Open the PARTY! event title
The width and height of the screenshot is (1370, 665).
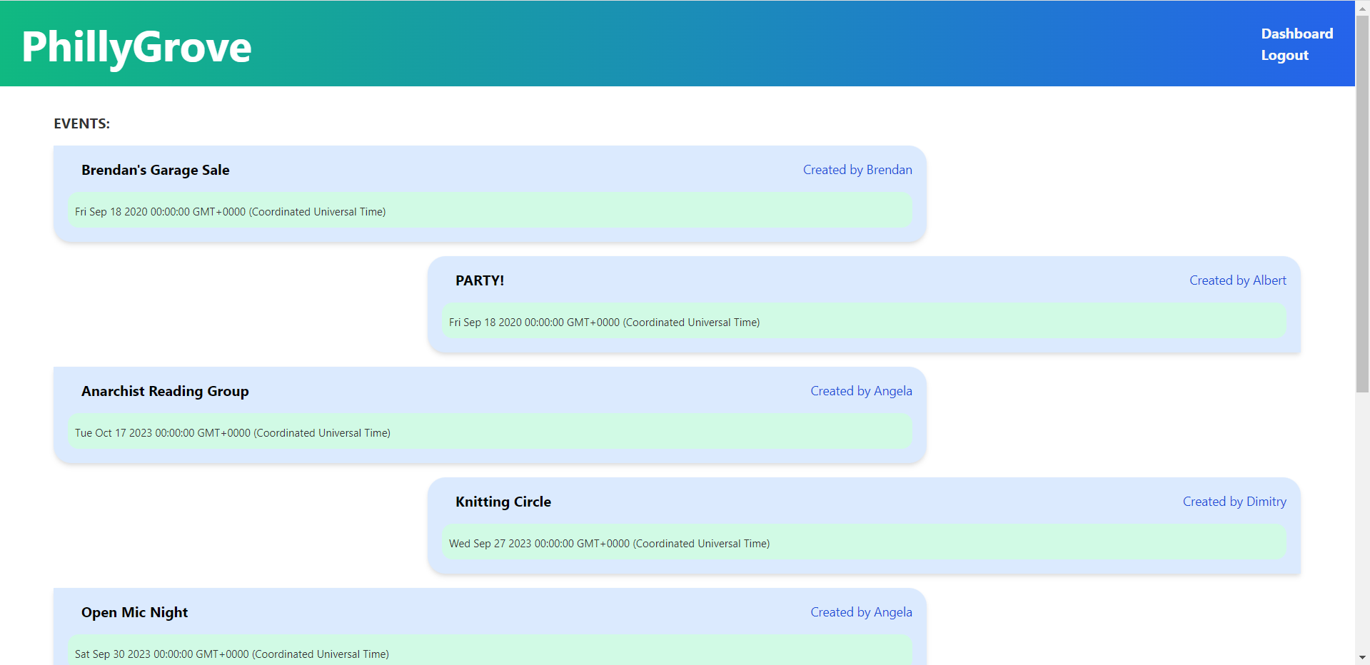tap(480, 280)
